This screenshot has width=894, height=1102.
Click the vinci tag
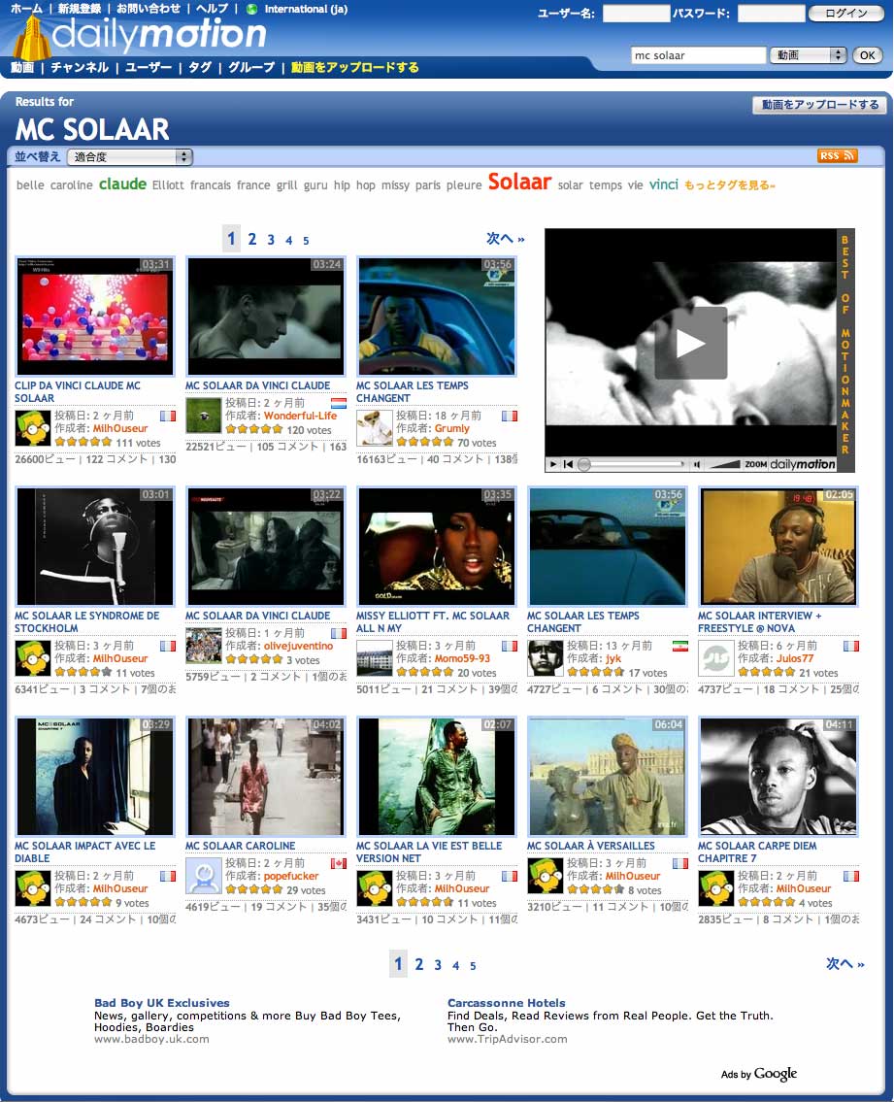(664, 184)
